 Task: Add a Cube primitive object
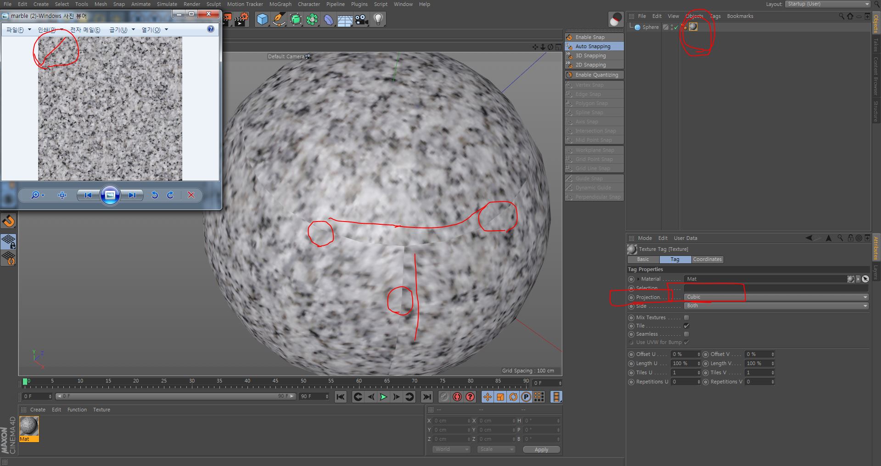click(262, 19)
